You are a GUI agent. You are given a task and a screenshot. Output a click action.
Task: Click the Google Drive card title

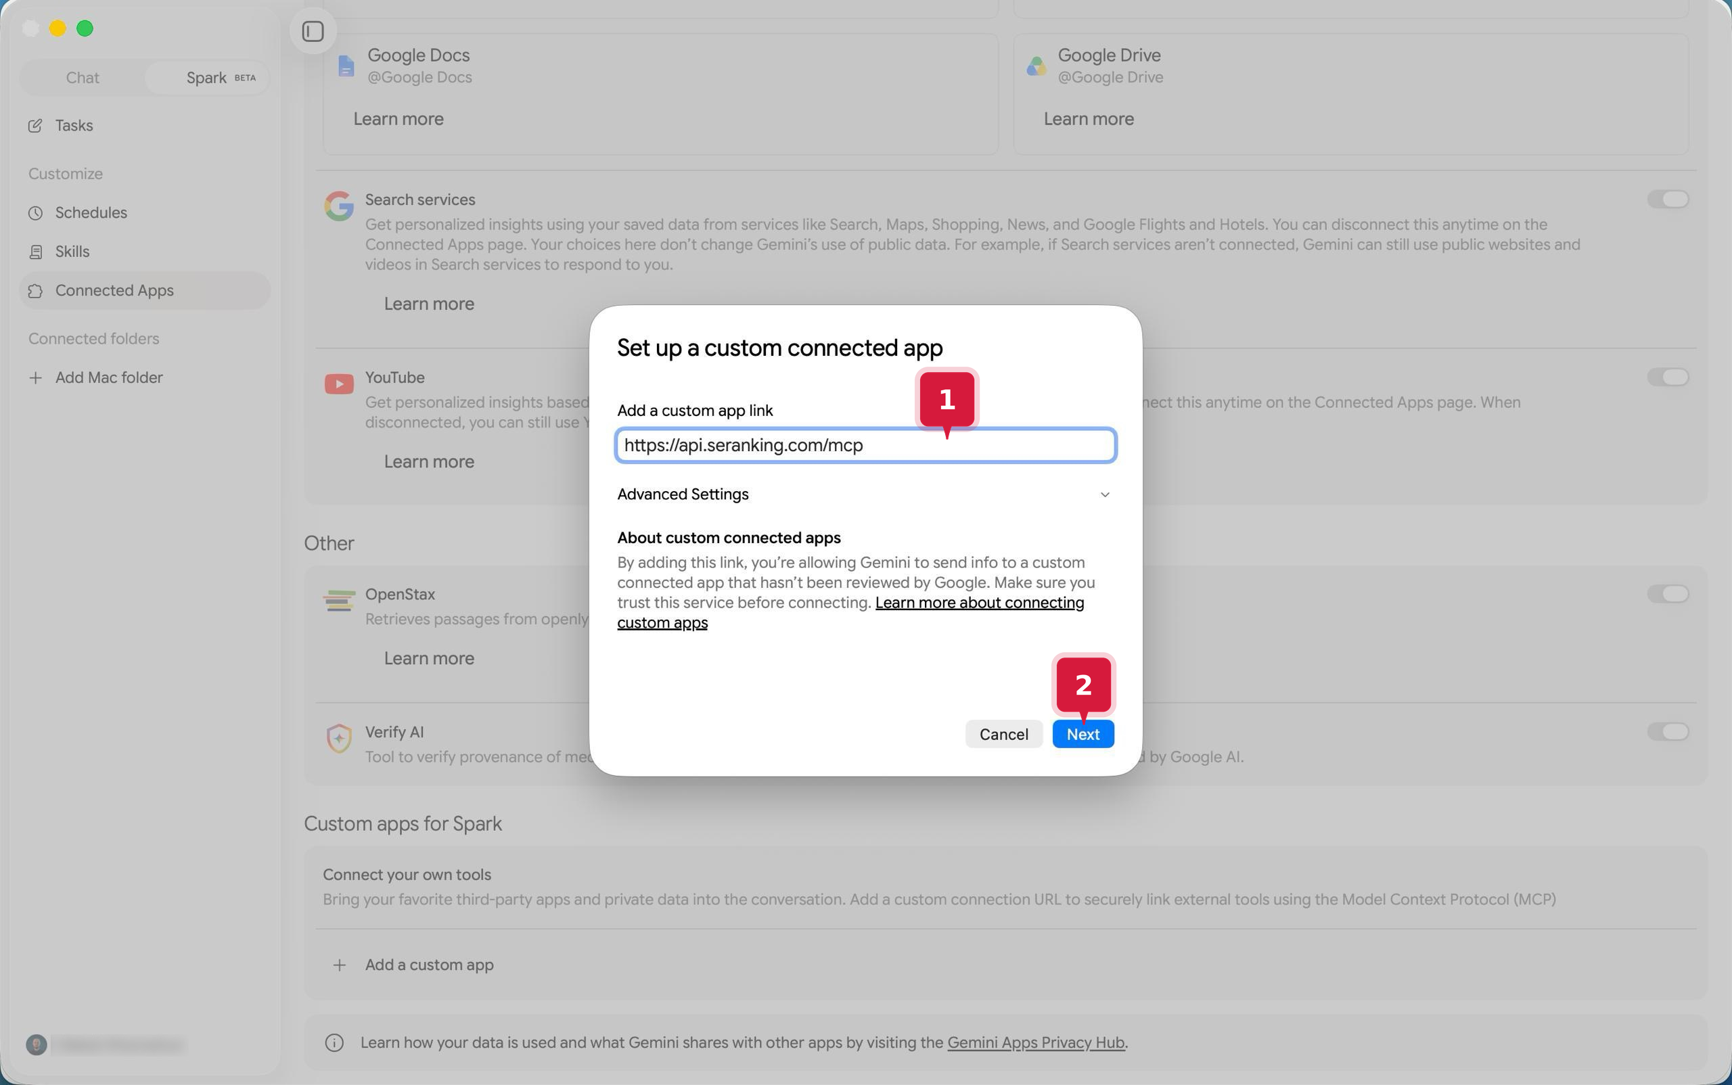(x=1109, y=55)
